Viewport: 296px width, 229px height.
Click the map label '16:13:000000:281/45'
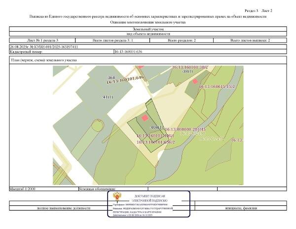pos(185,129)
